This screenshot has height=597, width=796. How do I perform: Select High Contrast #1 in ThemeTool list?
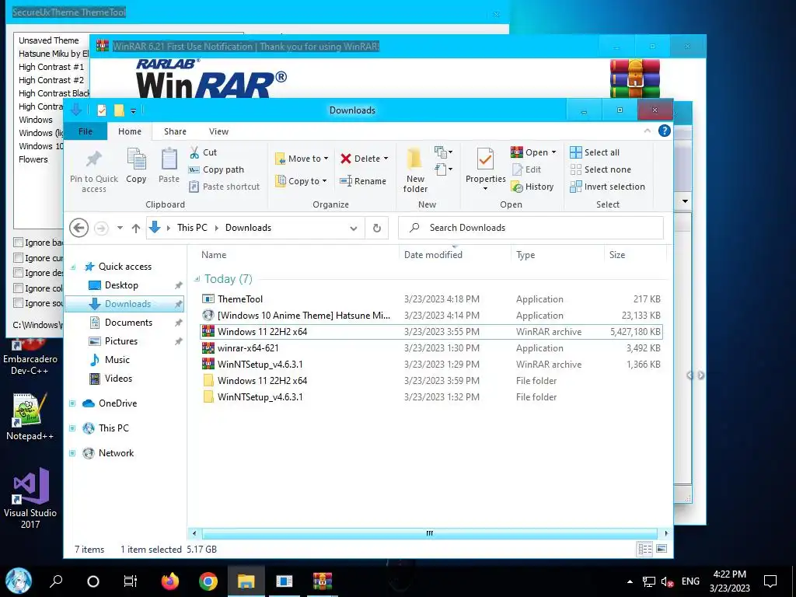(x=51, y=67)
